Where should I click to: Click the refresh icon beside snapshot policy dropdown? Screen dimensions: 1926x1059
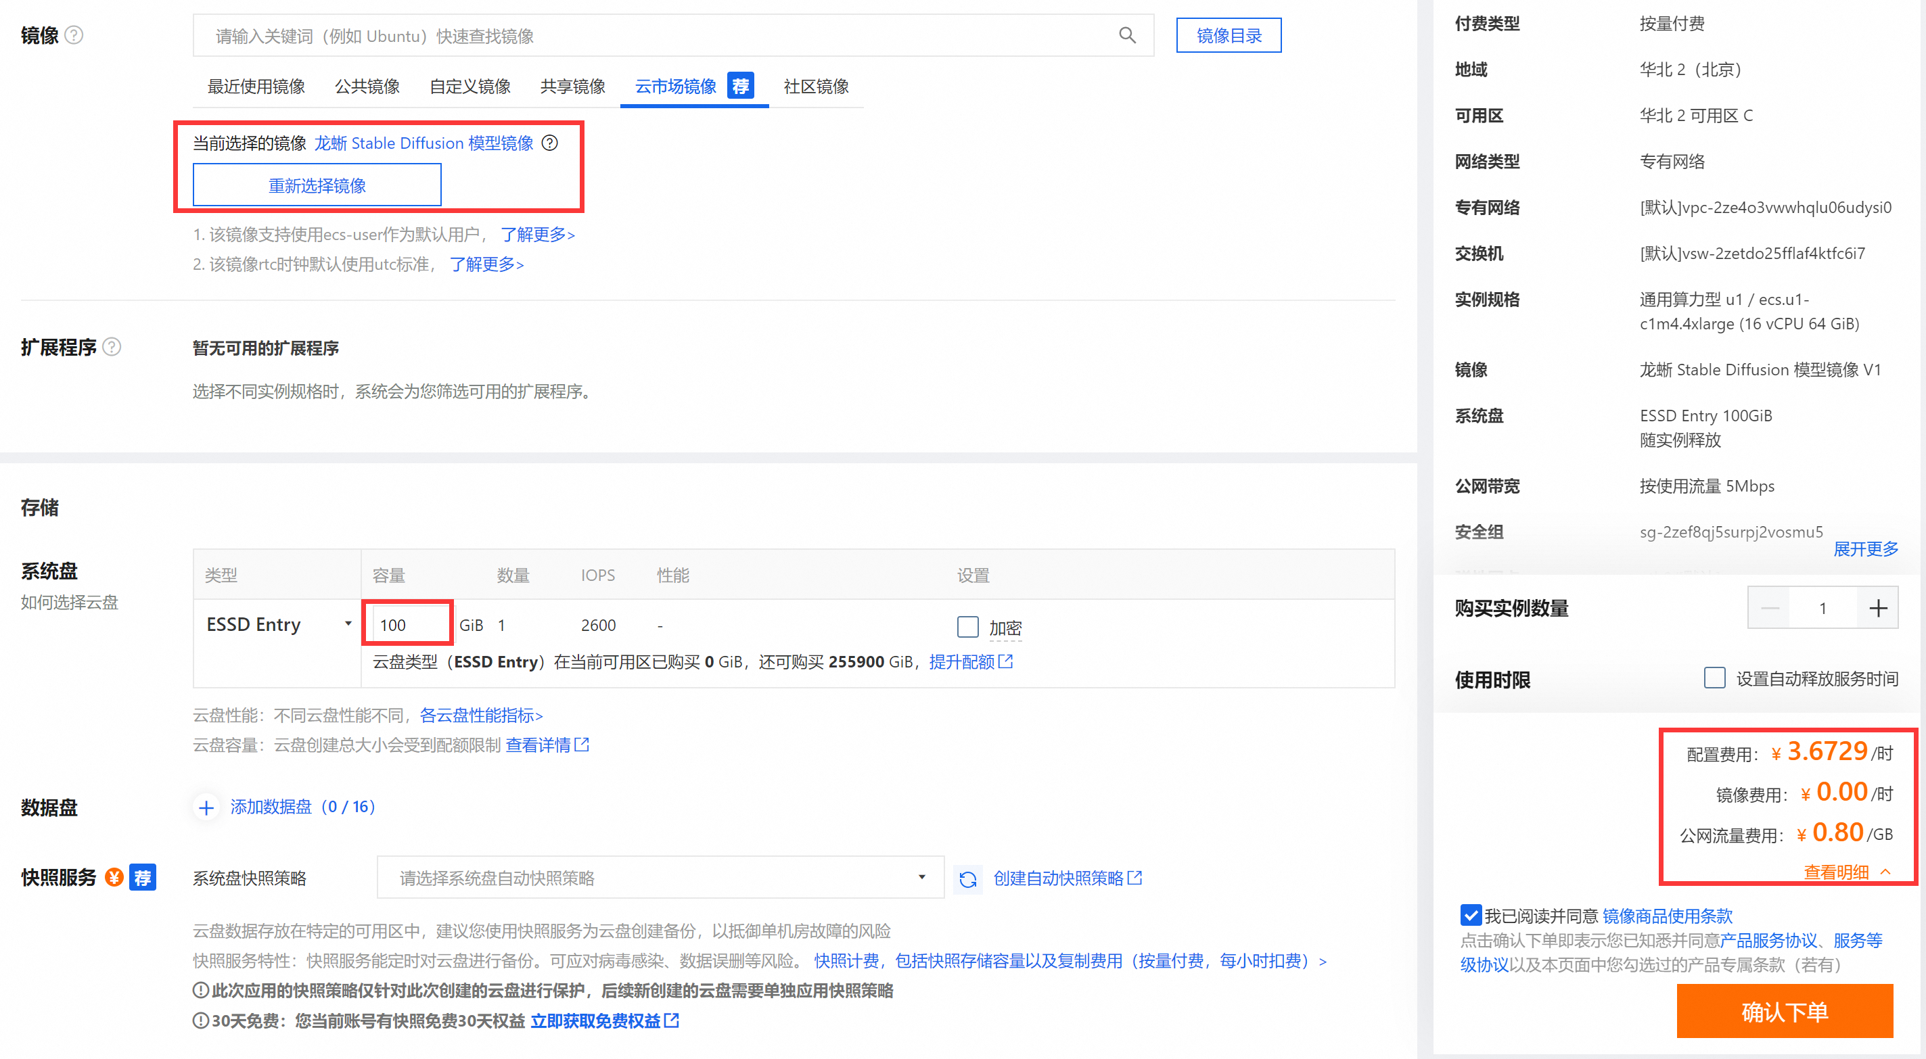[967, 879]
